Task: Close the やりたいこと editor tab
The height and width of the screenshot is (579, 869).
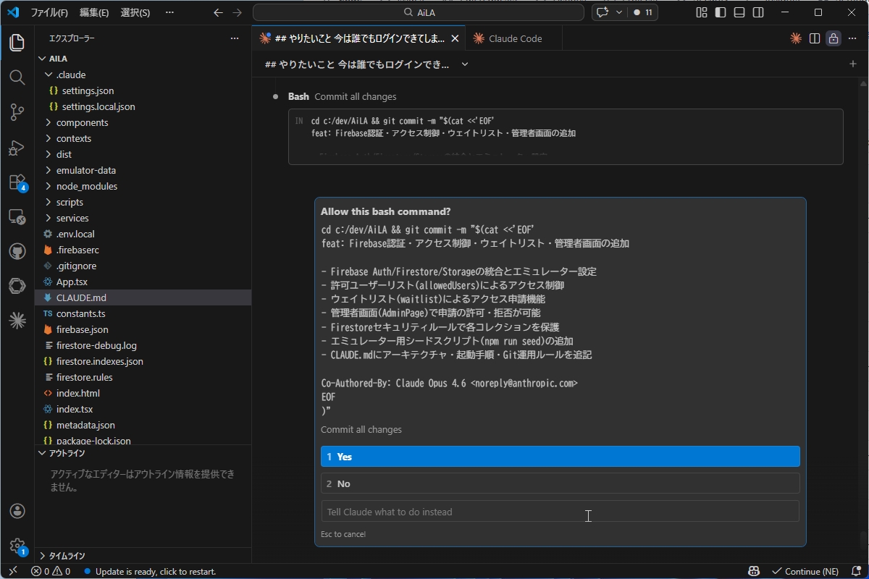Action: click(455, 38)
